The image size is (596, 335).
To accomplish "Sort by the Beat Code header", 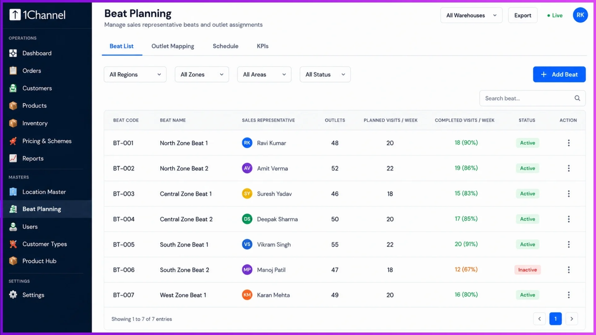I will coord(126,120).
